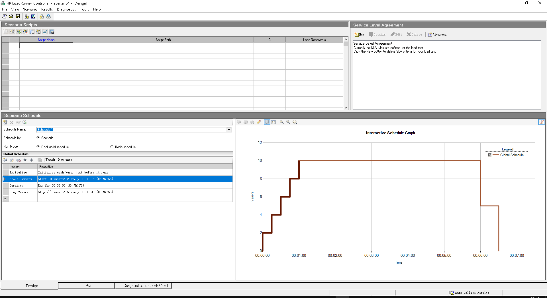
Task: Remove a group with the red-x users icon
Action: [x=25, y=32]
